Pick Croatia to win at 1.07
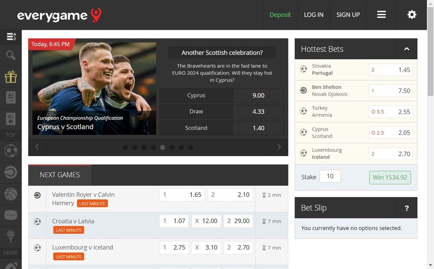Screen dimensions: 434x269 (x=174, y=221)
